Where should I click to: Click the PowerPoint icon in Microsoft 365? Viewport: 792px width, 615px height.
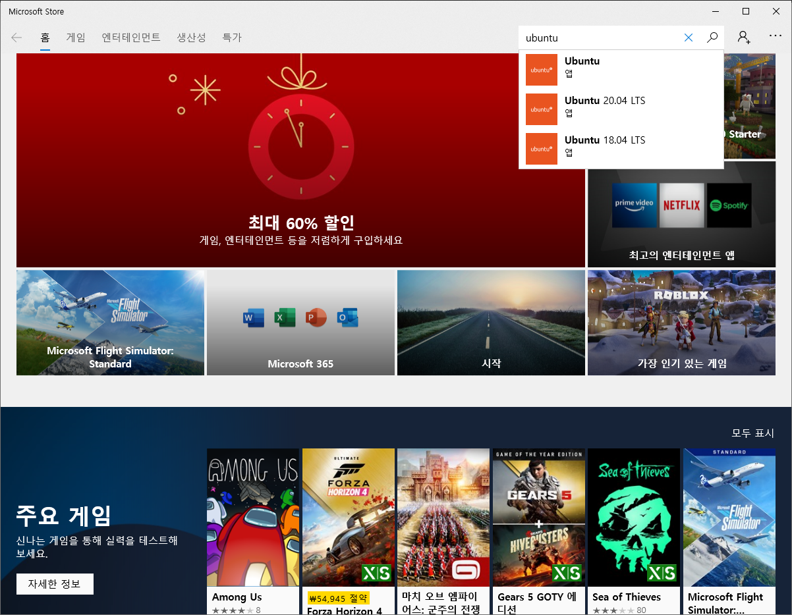click(316, 318)
